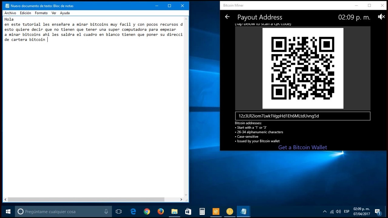Open the Ayuda menu in Notepad
Viewport: 388px width, 218px height.
click(65, 13)
